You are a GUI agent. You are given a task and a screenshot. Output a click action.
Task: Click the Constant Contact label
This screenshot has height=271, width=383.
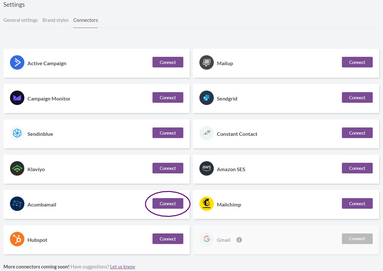click(237, 134)
